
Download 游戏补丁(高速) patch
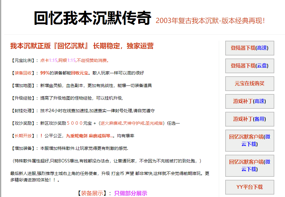pyautogui.click(x=249, y=101)
